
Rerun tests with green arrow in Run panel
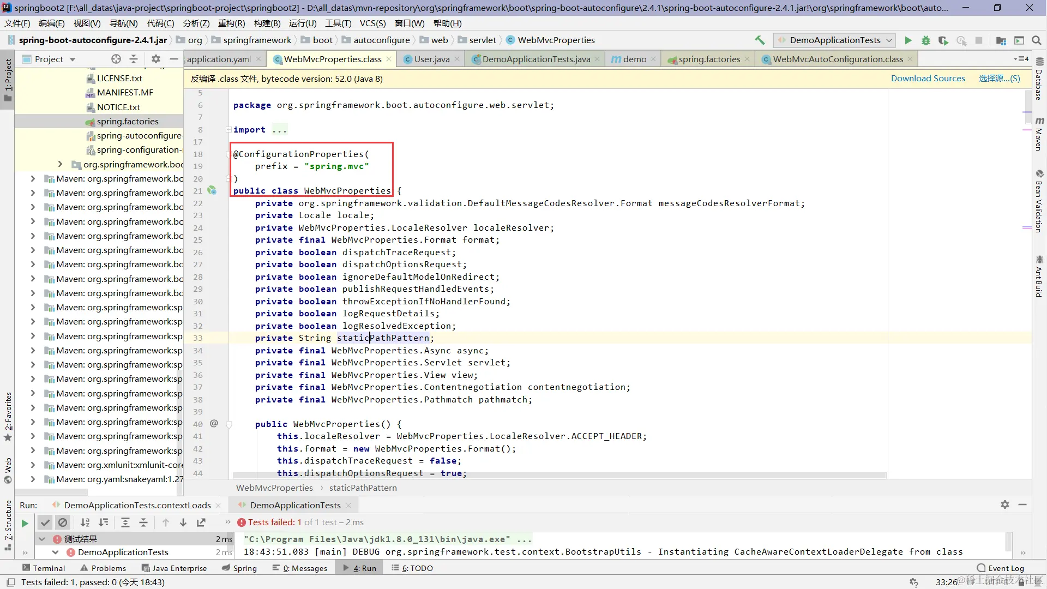pos(25,524)
